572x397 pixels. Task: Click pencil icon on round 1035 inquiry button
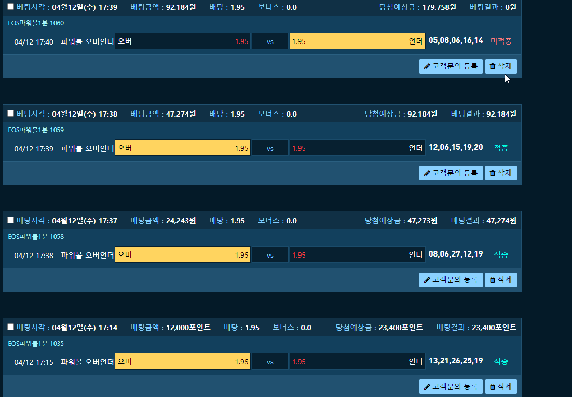pyautogui.click(x=427, y=387)
